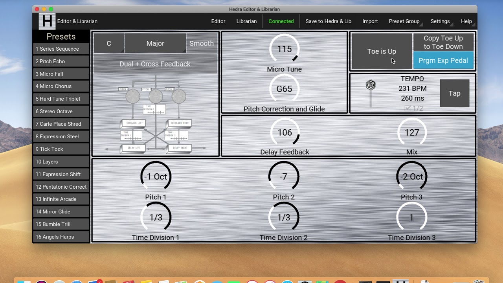Select preset 16 Angels Harps
Viewport: 503px width, 283px height.
coord(61,237)
